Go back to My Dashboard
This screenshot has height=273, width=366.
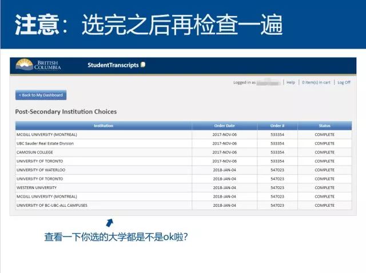click(x=41, y=95)
